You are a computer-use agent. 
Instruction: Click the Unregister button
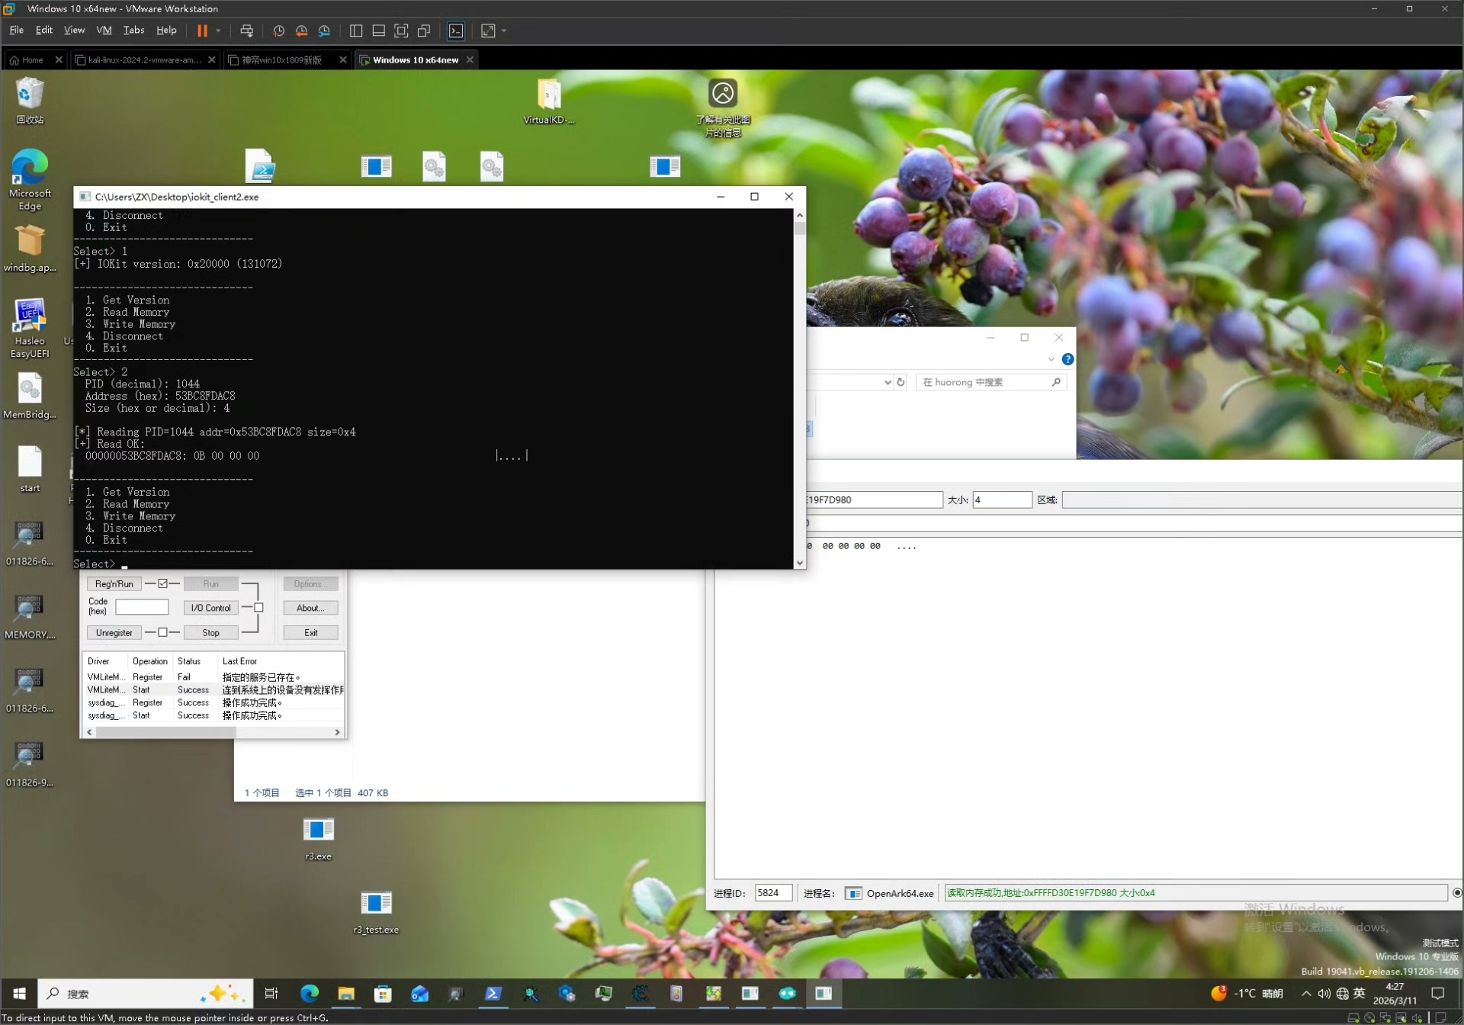pos(114,633)
